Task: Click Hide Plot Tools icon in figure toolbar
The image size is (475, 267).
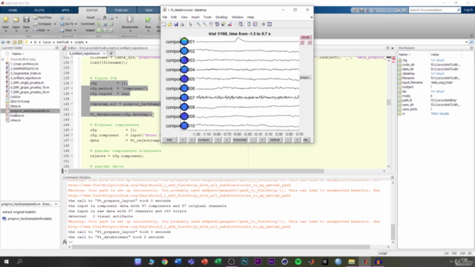Action: [x=263, y=24]
